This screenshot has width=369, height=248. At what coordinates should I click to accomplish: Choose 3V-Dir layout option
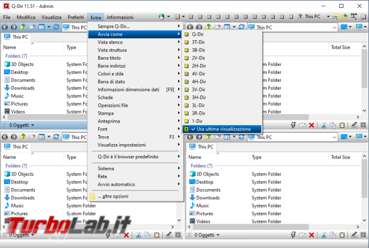(222, 90)
